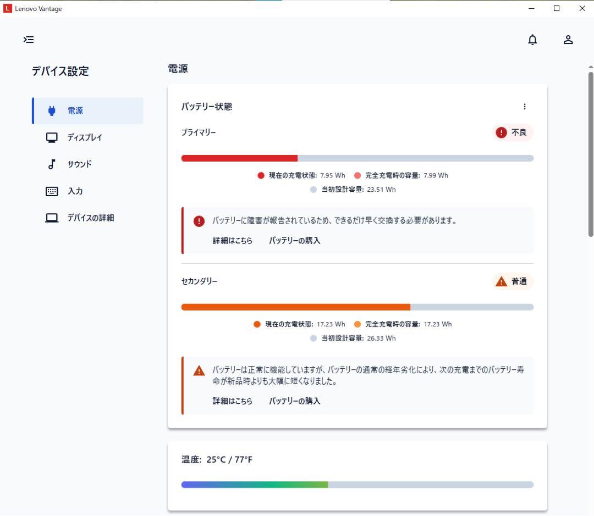The height and width of the screenshot is (516, 594).
Task: Select the ディスプレイ menu item
Action: pyautogui.click(x=85, y=137)
